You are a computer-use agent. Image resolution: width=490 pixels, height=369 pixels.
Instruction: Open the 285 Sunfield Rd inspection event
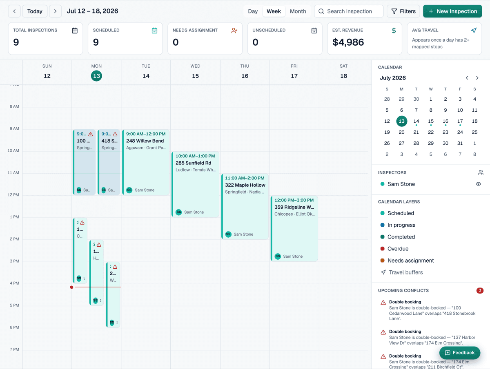coord(195,184)
